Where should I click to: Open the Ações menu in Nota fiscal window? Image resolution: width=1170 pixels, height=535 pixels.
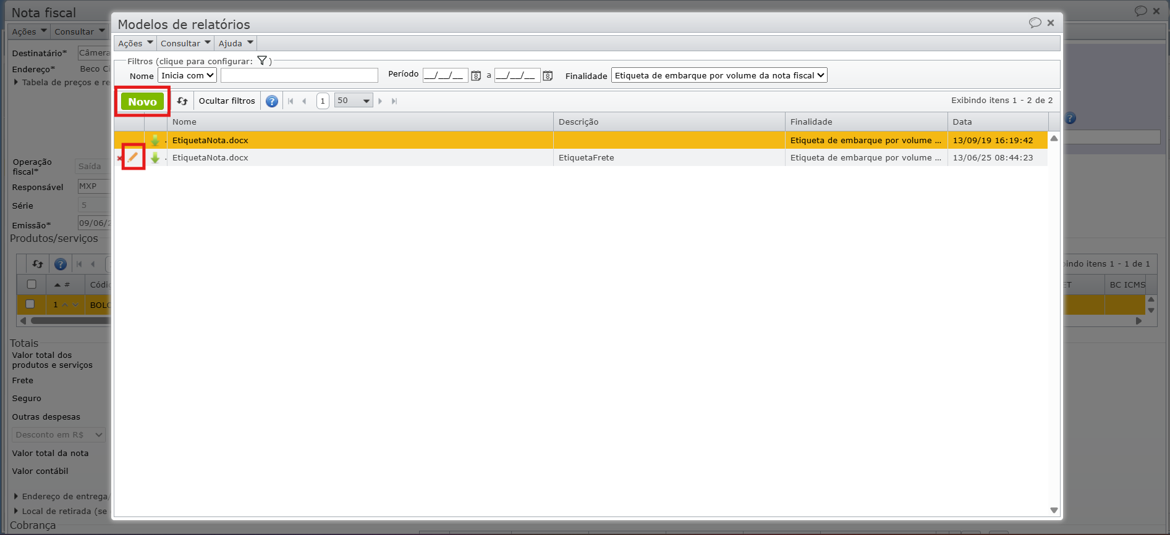[29, 31]
